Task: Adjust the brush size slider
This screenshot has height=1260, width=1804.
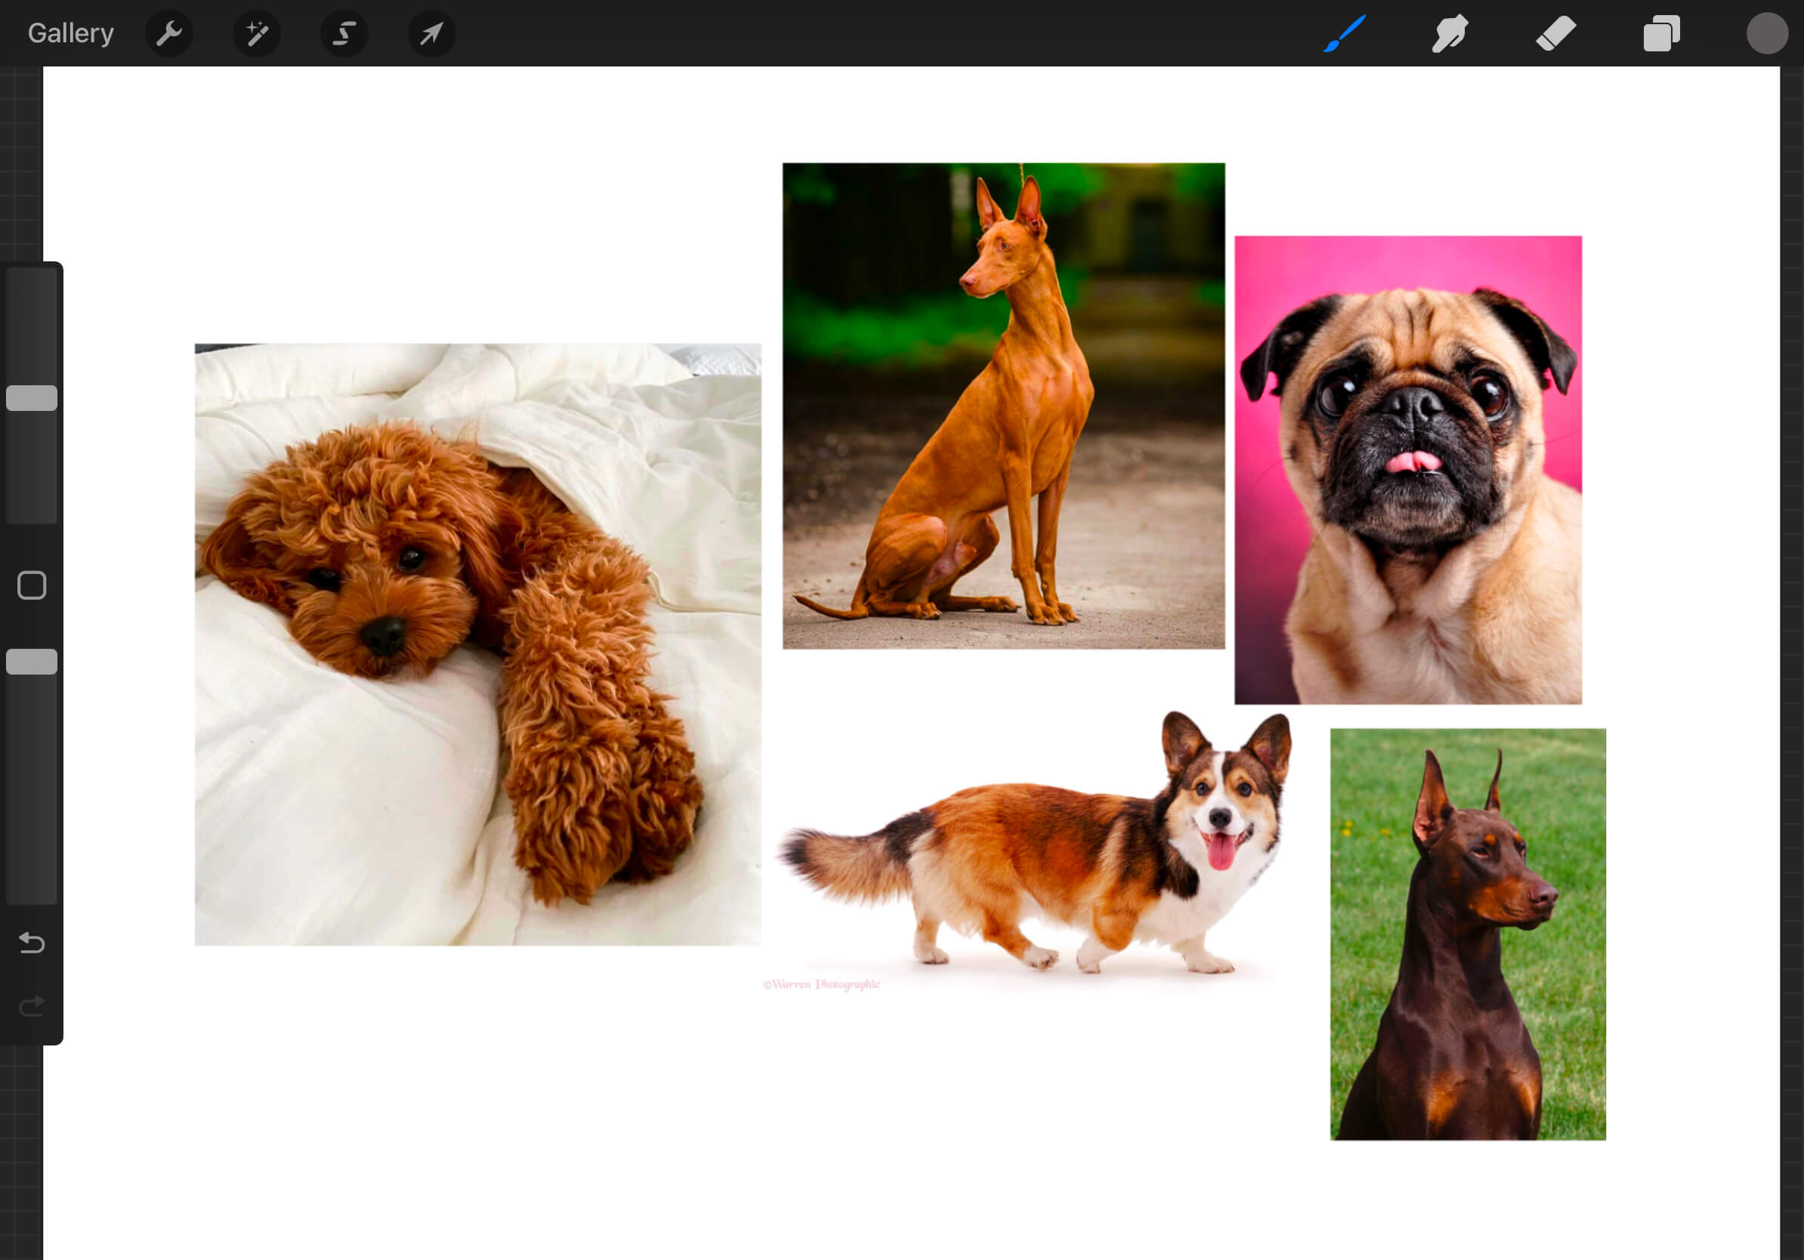Action: pyautogui.click(x=32, y=397)
